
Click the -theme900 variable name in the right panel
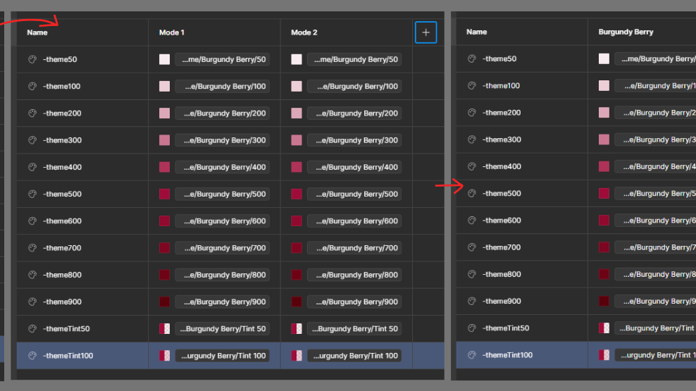[502, 301]
